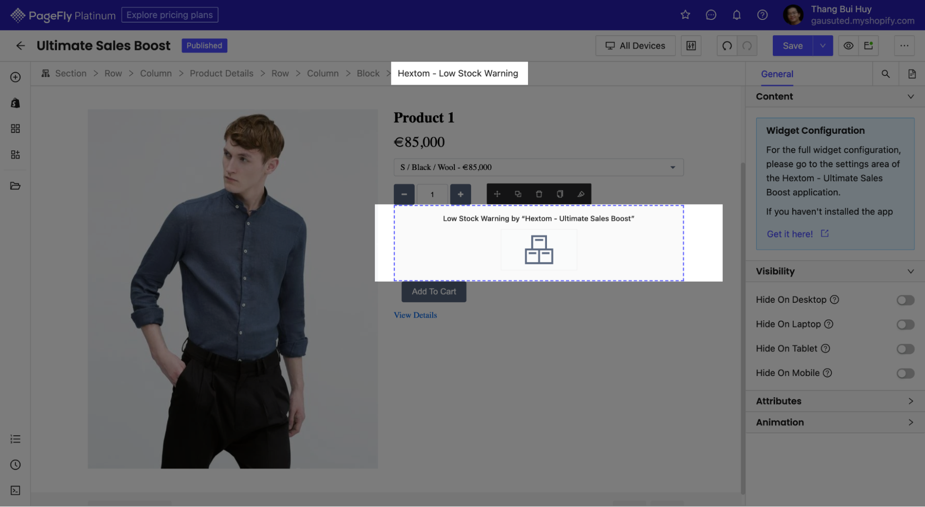This screenshot has height=507, width=925.
Task: Delete element using the trash icon
Action: click(539, 194)
